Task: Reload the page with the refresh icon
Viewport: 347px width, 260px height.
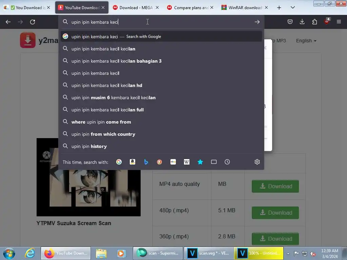Action: click(33, 22)
